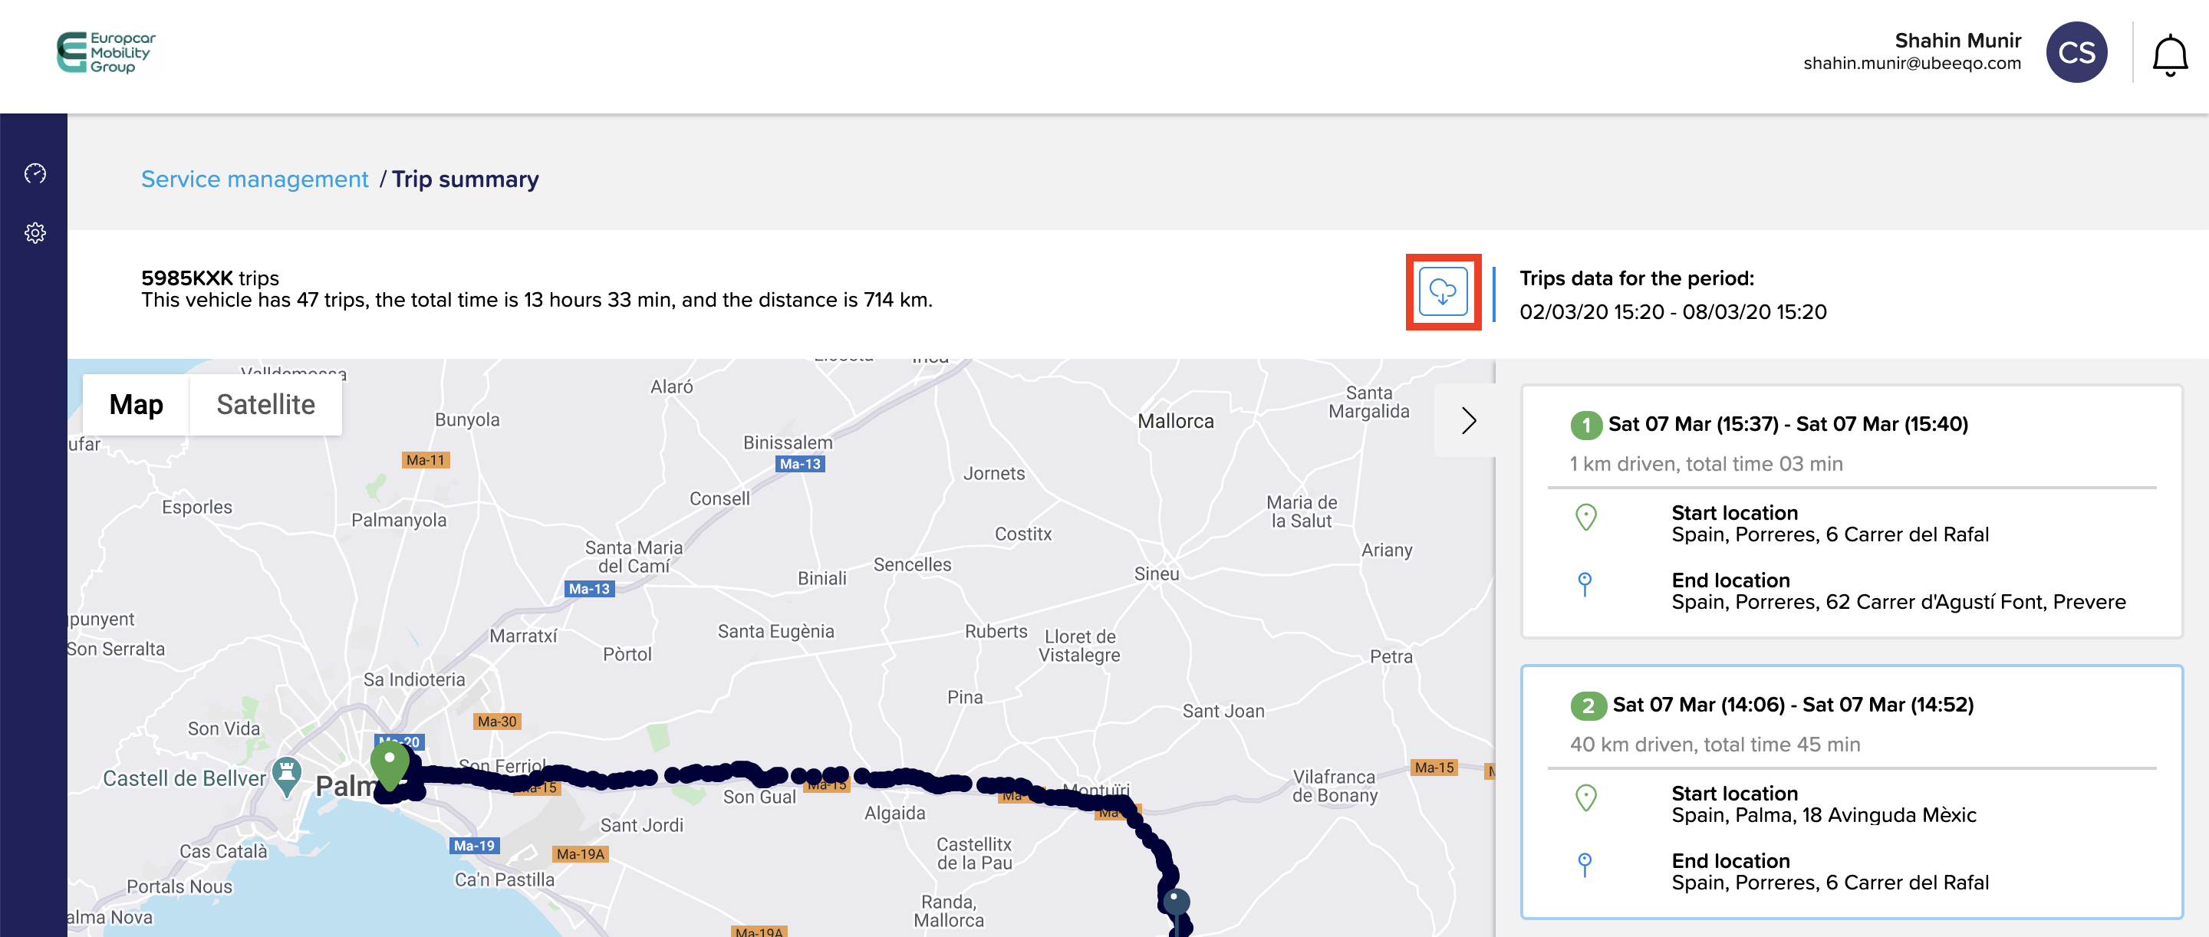This screenshot has height=937, width=2209.
Task: Go to Service management breadcrumb
Action: click(x=255, y=179)
